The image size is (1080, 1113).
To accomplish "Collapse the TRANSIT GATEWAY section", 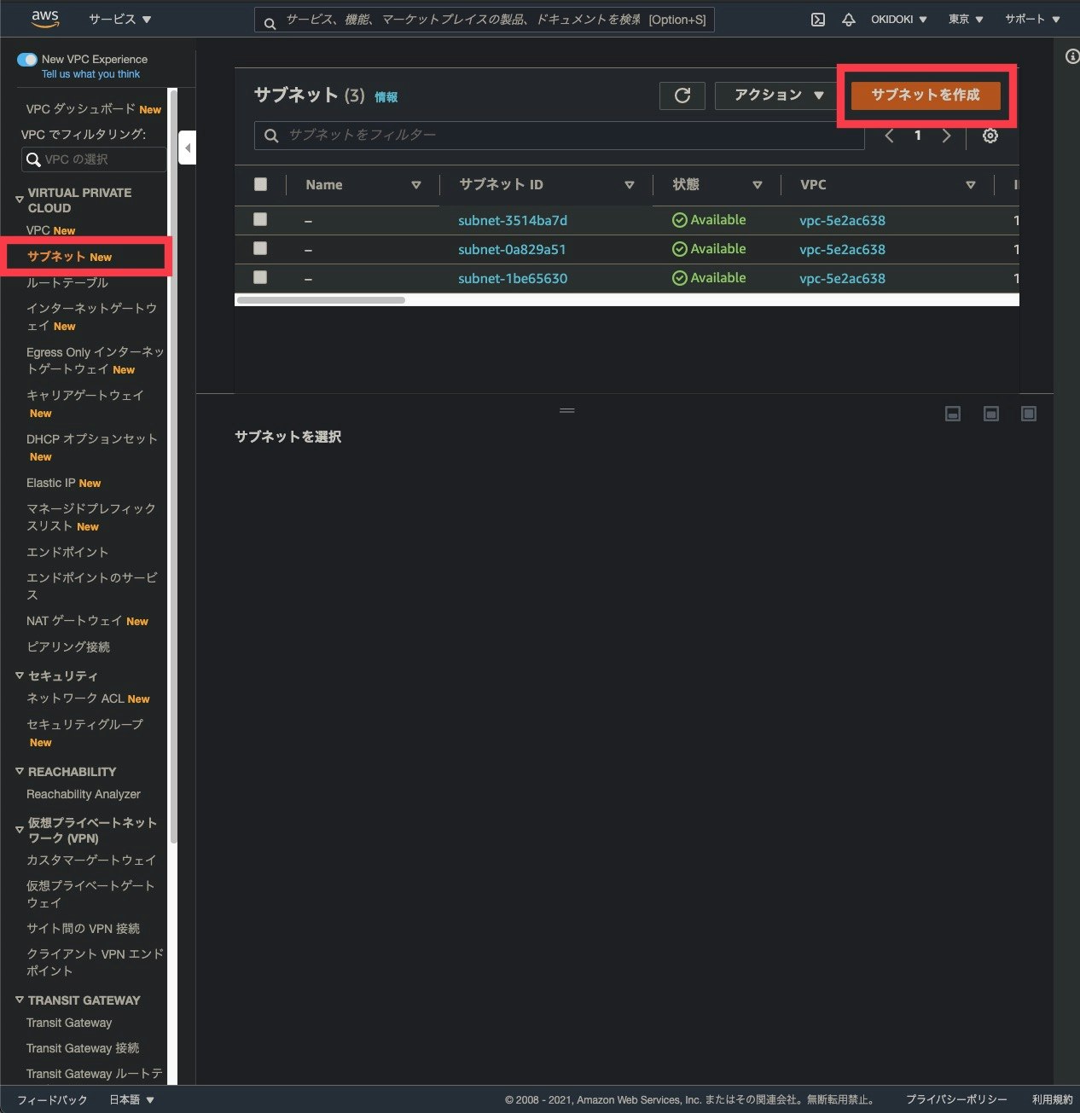I will [20, 1000].
